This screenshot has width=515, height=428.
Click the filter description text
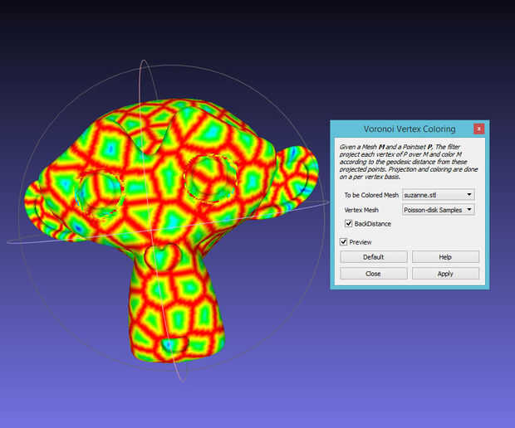point(408,162)
